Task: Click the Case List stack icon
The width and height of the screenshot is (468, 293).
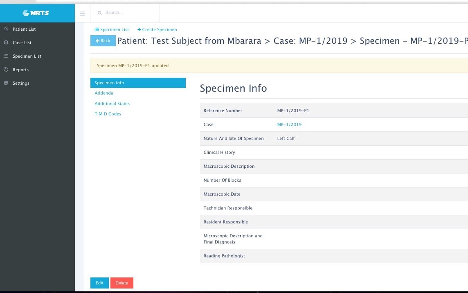Action: coord(6,43)
